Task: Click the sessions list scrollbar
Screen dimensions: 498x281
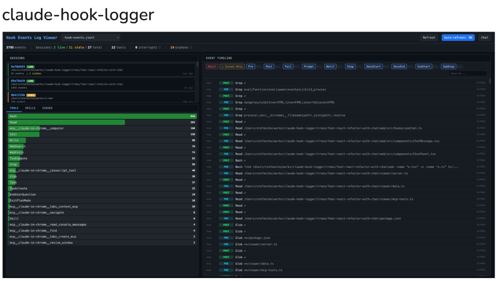Action: [x=197, y=65]
